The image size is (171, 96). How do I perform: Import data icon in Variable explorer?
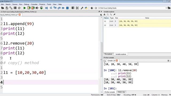(104, 14)
